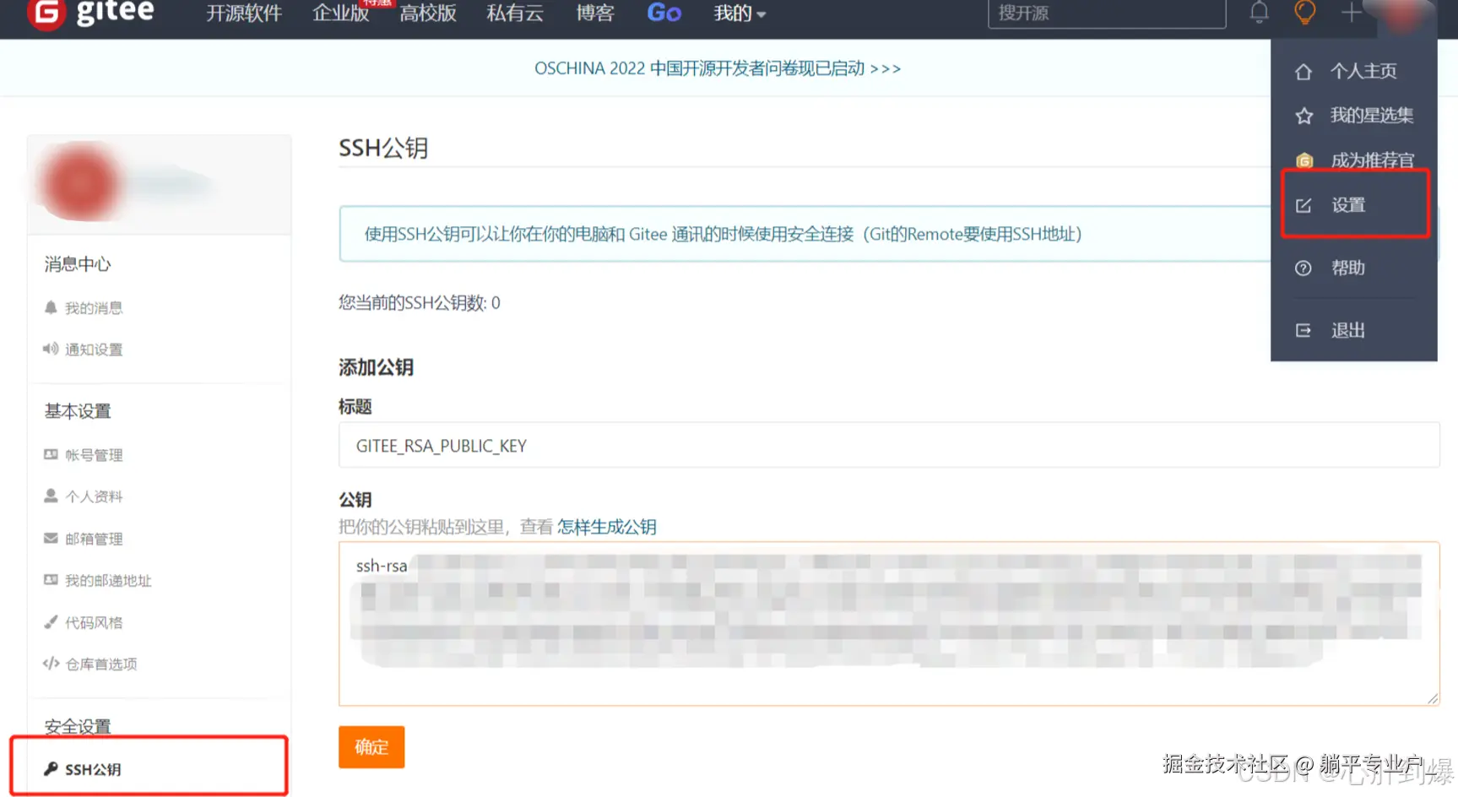Screen dimensions: 1458x797
Task: Open 博客 in the top navigation
Action: click(594, 14)
